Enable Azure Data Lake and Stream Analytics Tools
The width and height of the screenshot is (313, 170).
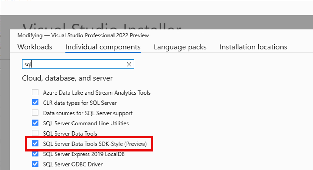[x=35, y=92]
